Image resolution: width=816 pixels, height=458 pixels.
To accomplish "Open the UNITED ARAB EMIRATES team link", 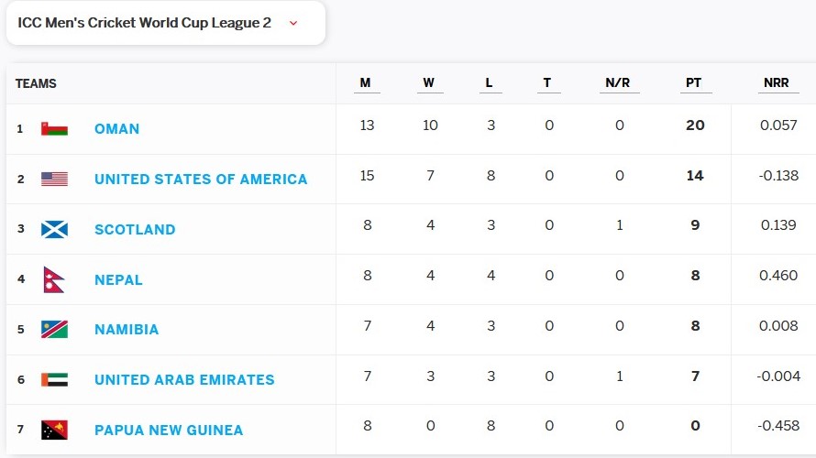I will pyautogui.click(x=184, y=379).
